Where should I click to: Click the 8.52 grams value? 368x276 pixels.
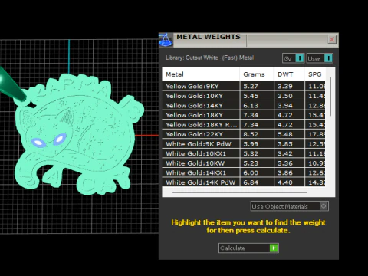point(251,134)
